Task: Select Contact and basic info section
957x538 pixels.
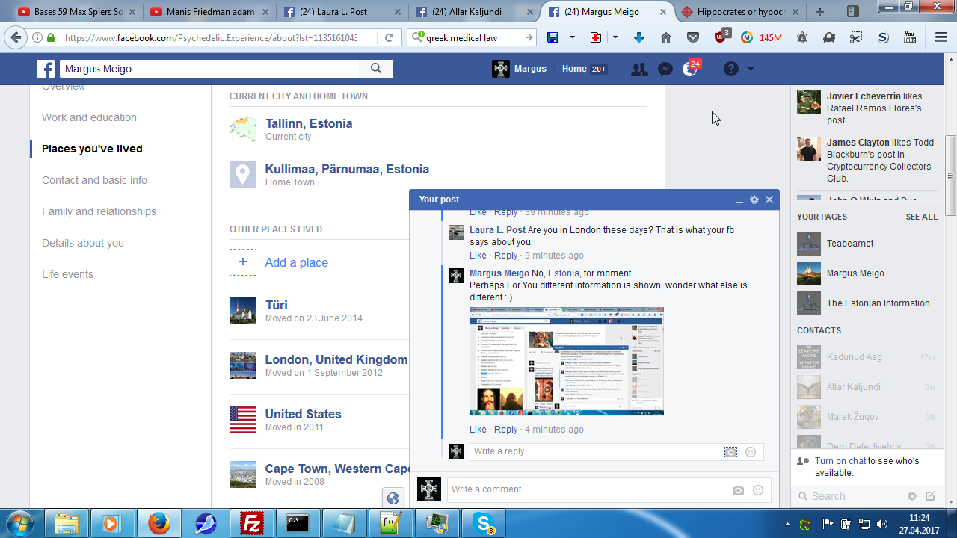Action: (94, 180)
